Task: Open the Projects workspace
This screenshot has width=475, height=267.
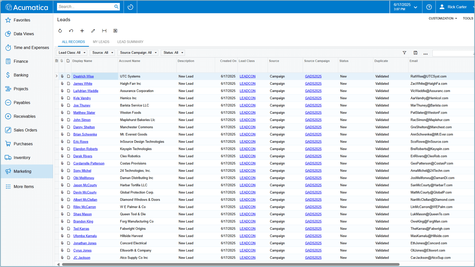Action: tap(27, 89)
